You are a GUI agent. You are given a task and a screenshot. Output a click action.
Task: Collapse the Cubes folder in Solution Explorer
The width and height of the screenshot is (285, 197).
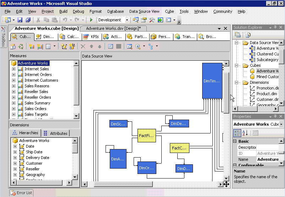(236, 65)
